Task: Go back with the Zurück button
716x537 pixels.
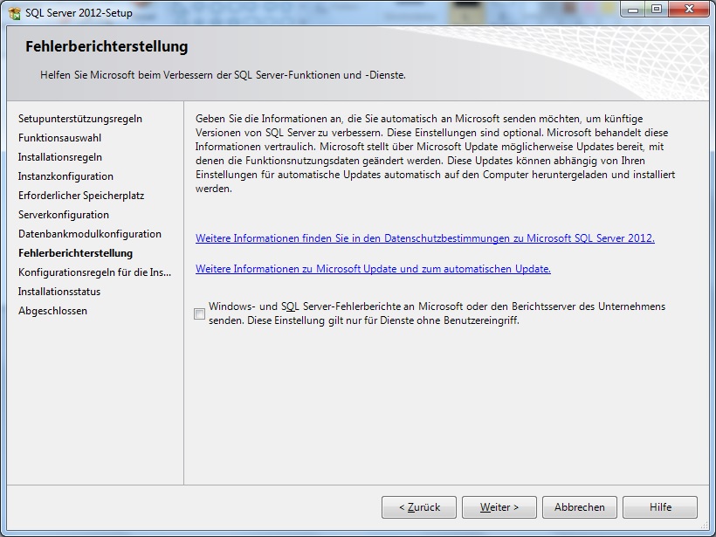Action: (x=419, y=506)
